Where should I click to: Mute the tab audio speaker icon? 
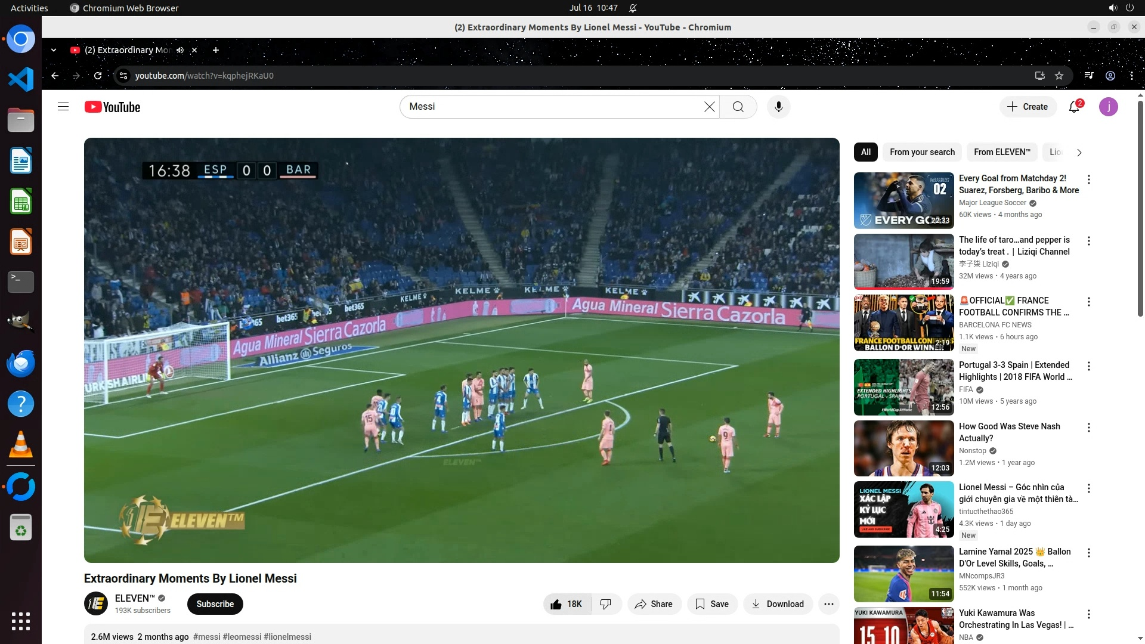point(180,50)
